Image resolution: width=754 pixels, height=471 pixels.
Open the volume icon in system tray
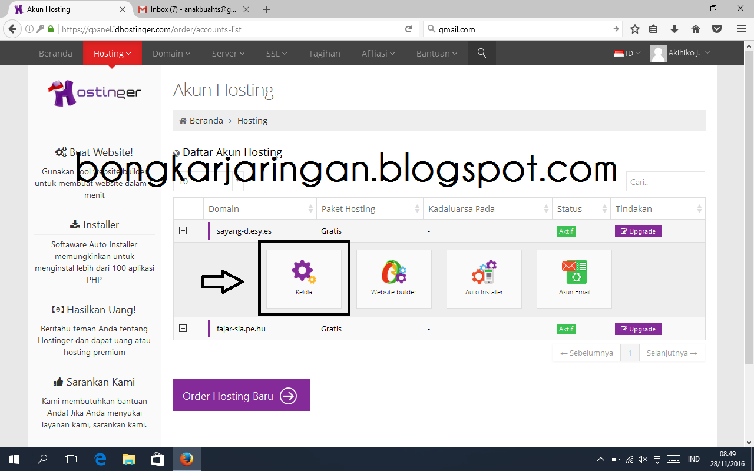643,459
